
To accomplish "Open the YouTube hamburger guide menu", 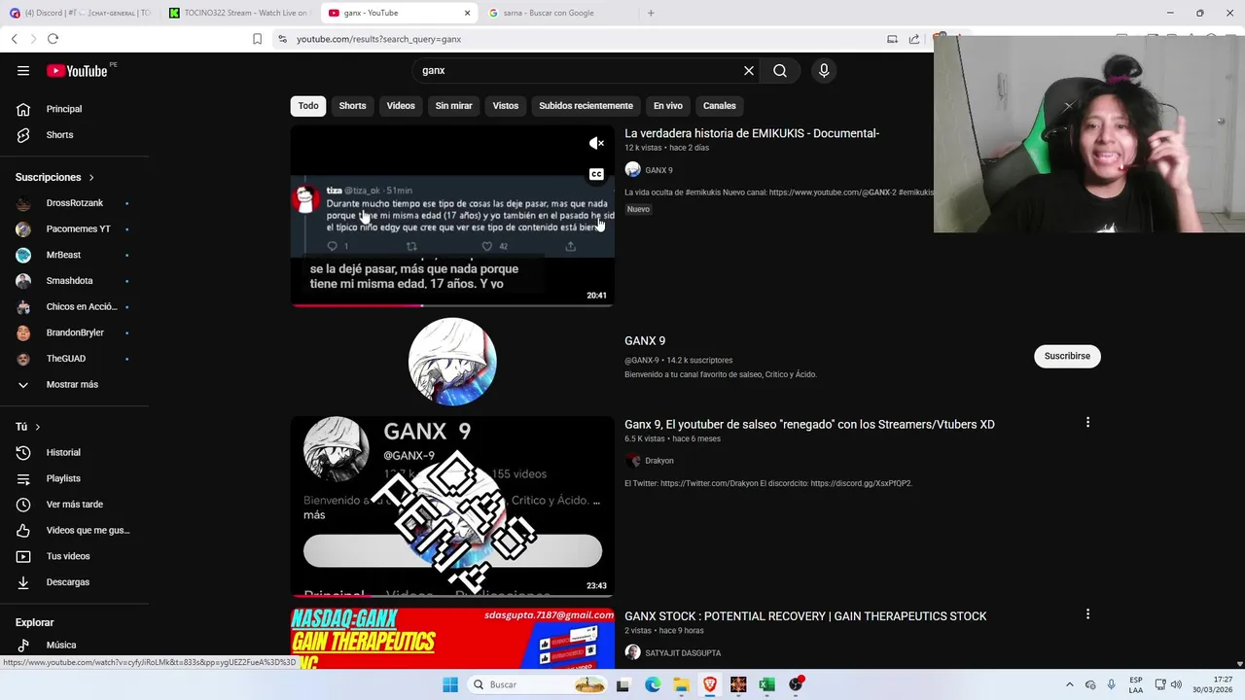I will tap(23, 70).
